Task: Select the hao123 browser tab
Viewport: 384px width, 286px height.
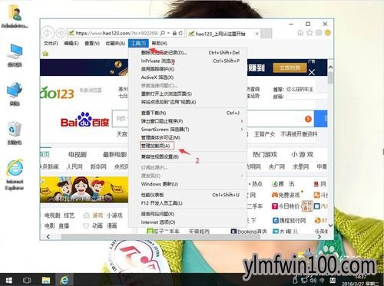Action: tap(223, 34)
